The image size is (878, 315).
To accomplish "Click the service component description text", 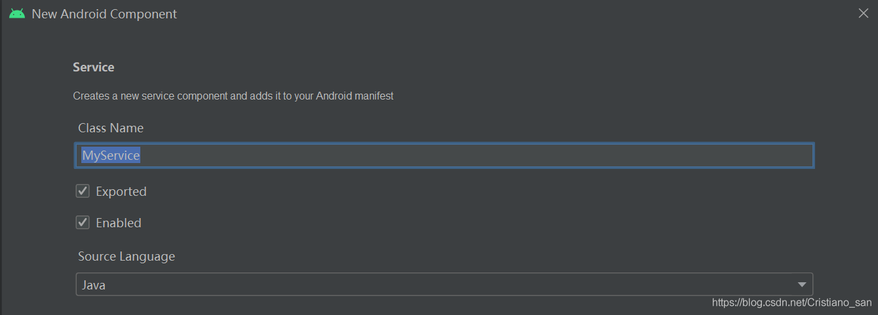I will click(233, 96).
